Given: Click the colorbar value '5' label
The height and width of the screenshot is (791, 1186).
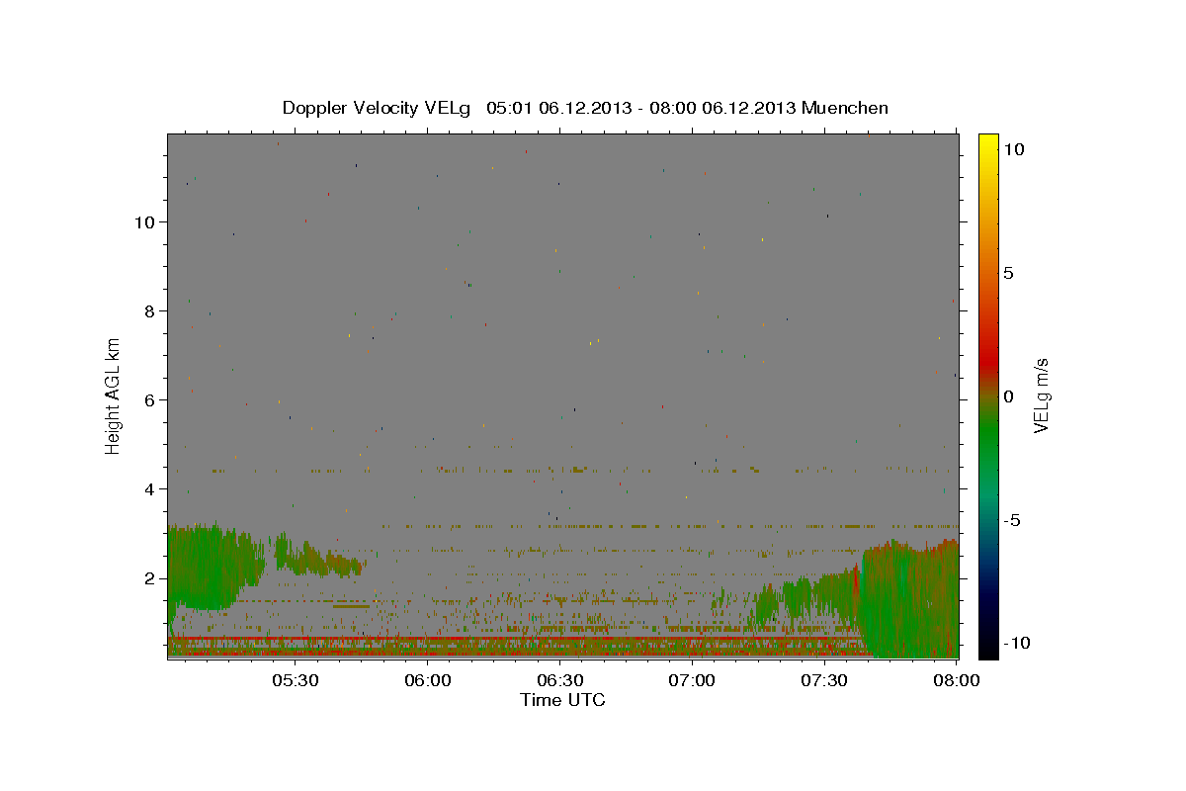Looking at the screenshot, I should (1009, 273).
